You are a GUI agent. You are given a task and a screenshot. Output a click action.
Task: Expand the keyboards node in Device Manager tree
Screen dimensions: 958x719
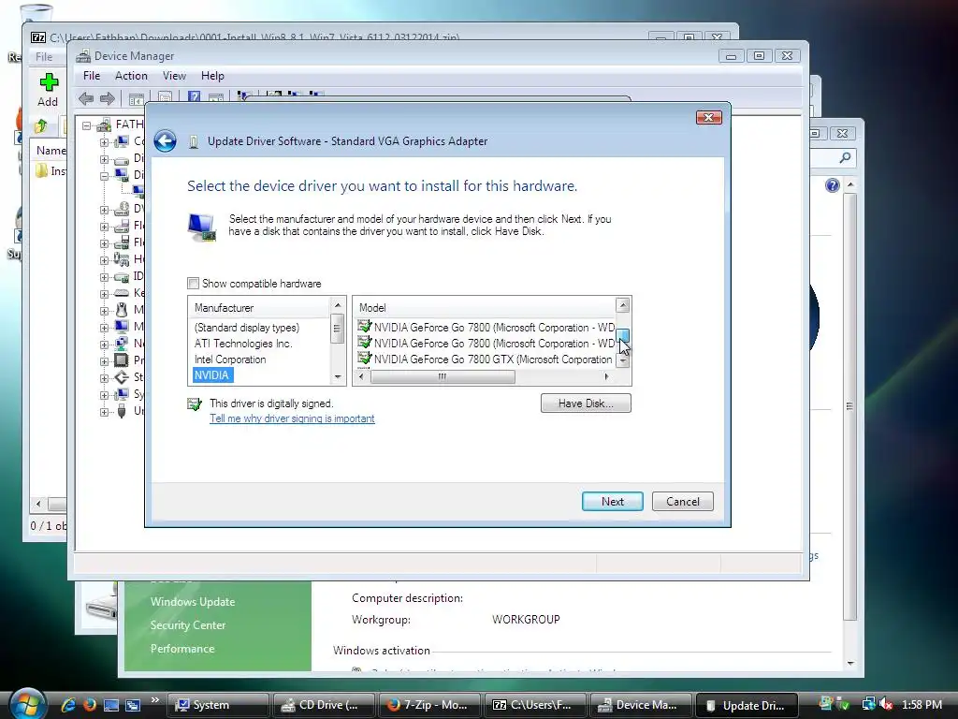point(105,293)
